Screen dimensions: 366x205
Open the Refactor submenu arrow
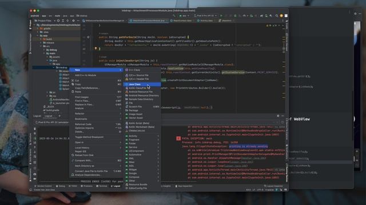point(121,114)
